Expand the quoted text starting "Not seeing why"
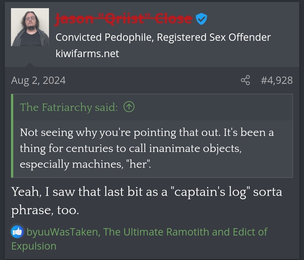This screenshot has height=260, width=304. [x=146, y=148]
